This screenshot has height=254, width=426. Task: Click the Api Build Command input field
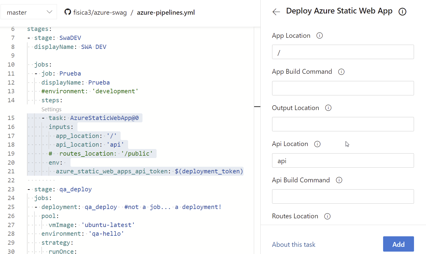(x=343, y=196)
